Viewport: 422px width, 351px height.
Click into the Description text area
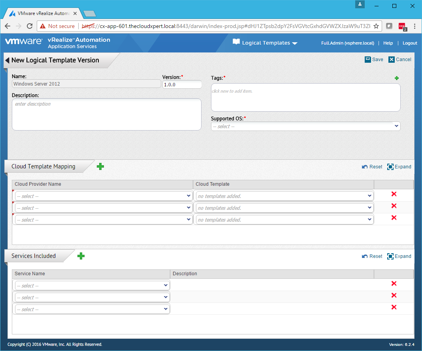pyautogui.click(x=106, y=114)
